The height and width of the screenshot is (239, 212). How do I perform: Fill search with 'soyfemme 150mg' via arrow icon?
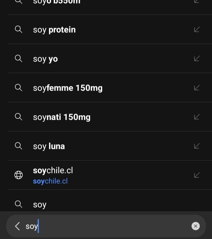(197, 88)
